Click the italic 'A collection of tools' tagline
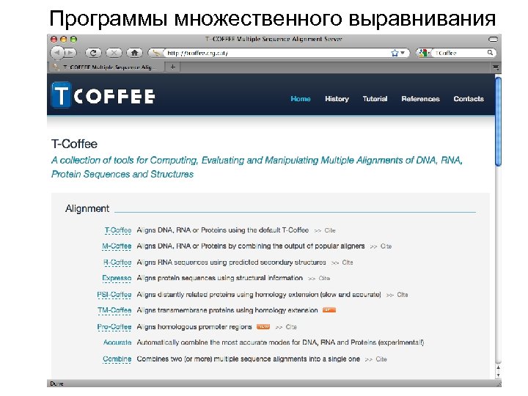The image size is (528, 396). [x=257, y=167]
